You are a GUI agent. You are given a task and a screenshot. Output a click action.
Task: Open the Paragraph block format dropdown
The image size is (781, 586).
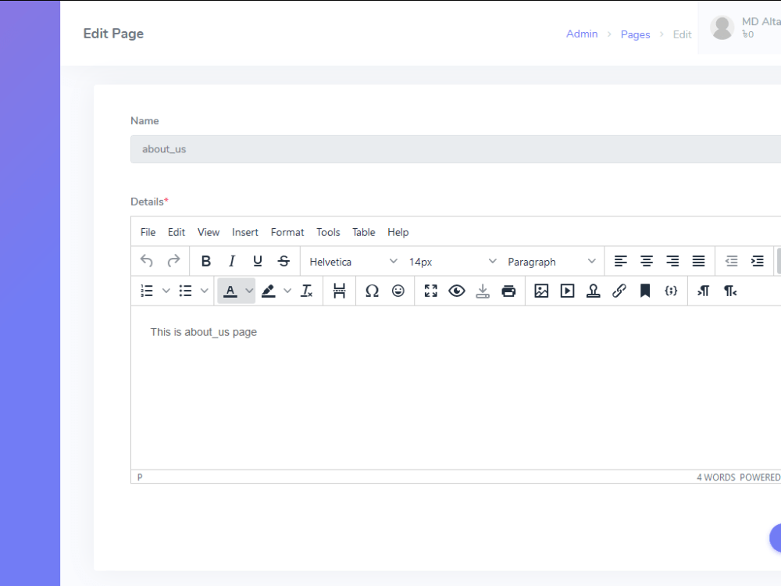pos(551,262)
